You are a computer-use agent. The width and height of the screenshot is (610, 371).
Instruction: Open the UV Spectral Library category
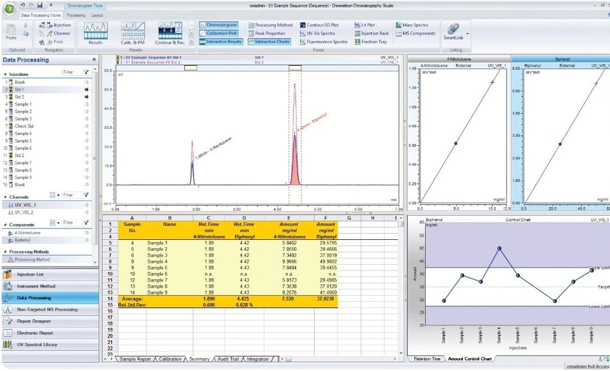[x=38, y=345]
